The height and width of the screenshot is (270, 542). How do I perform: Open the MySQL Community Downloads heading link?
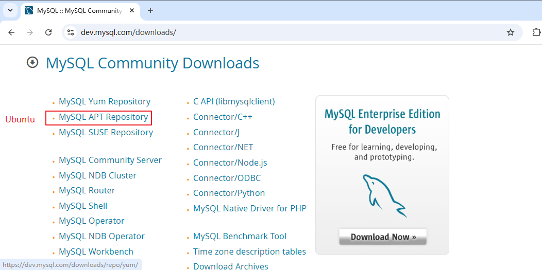pyautogui.click(x=153, y=63)
